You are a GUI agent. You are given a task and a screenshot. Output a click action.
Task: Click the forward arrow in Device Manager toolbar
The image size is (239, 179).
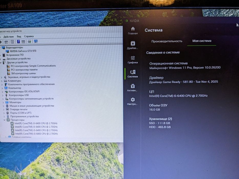1,42
